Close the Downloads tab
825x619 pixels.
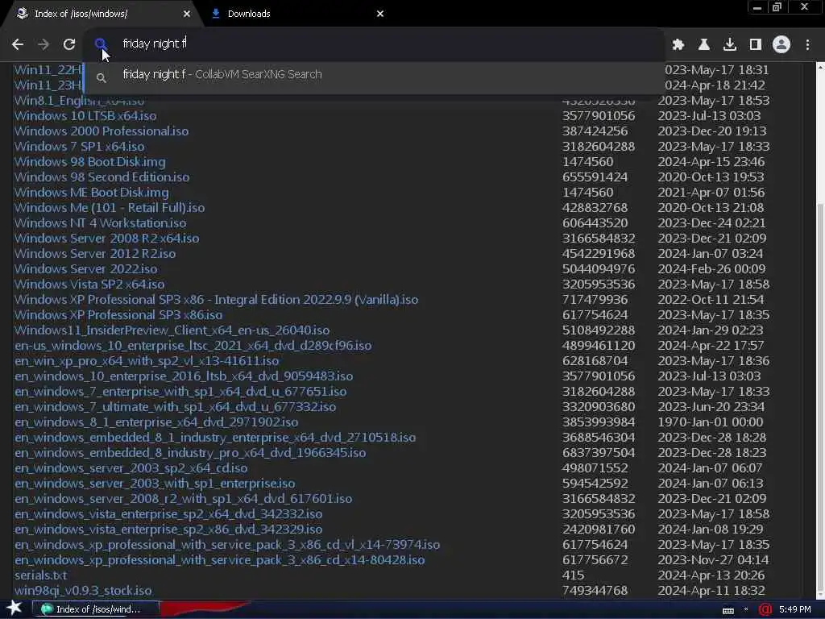click(380, 14)
